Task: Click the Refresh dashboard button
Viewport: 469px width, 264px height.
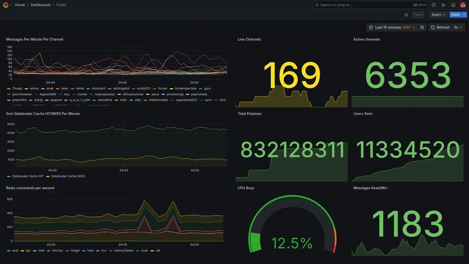Action: click(440, 27)
